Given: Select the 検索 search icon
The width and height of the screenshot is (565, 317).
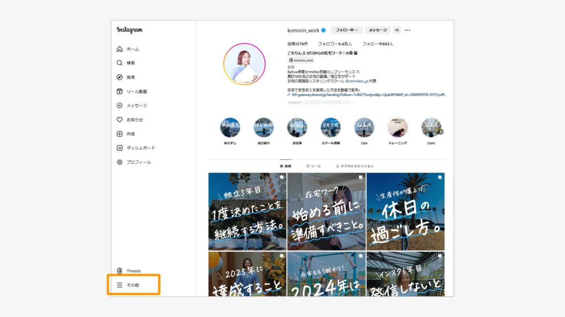Looking at the screenshot, I should 119,63.
